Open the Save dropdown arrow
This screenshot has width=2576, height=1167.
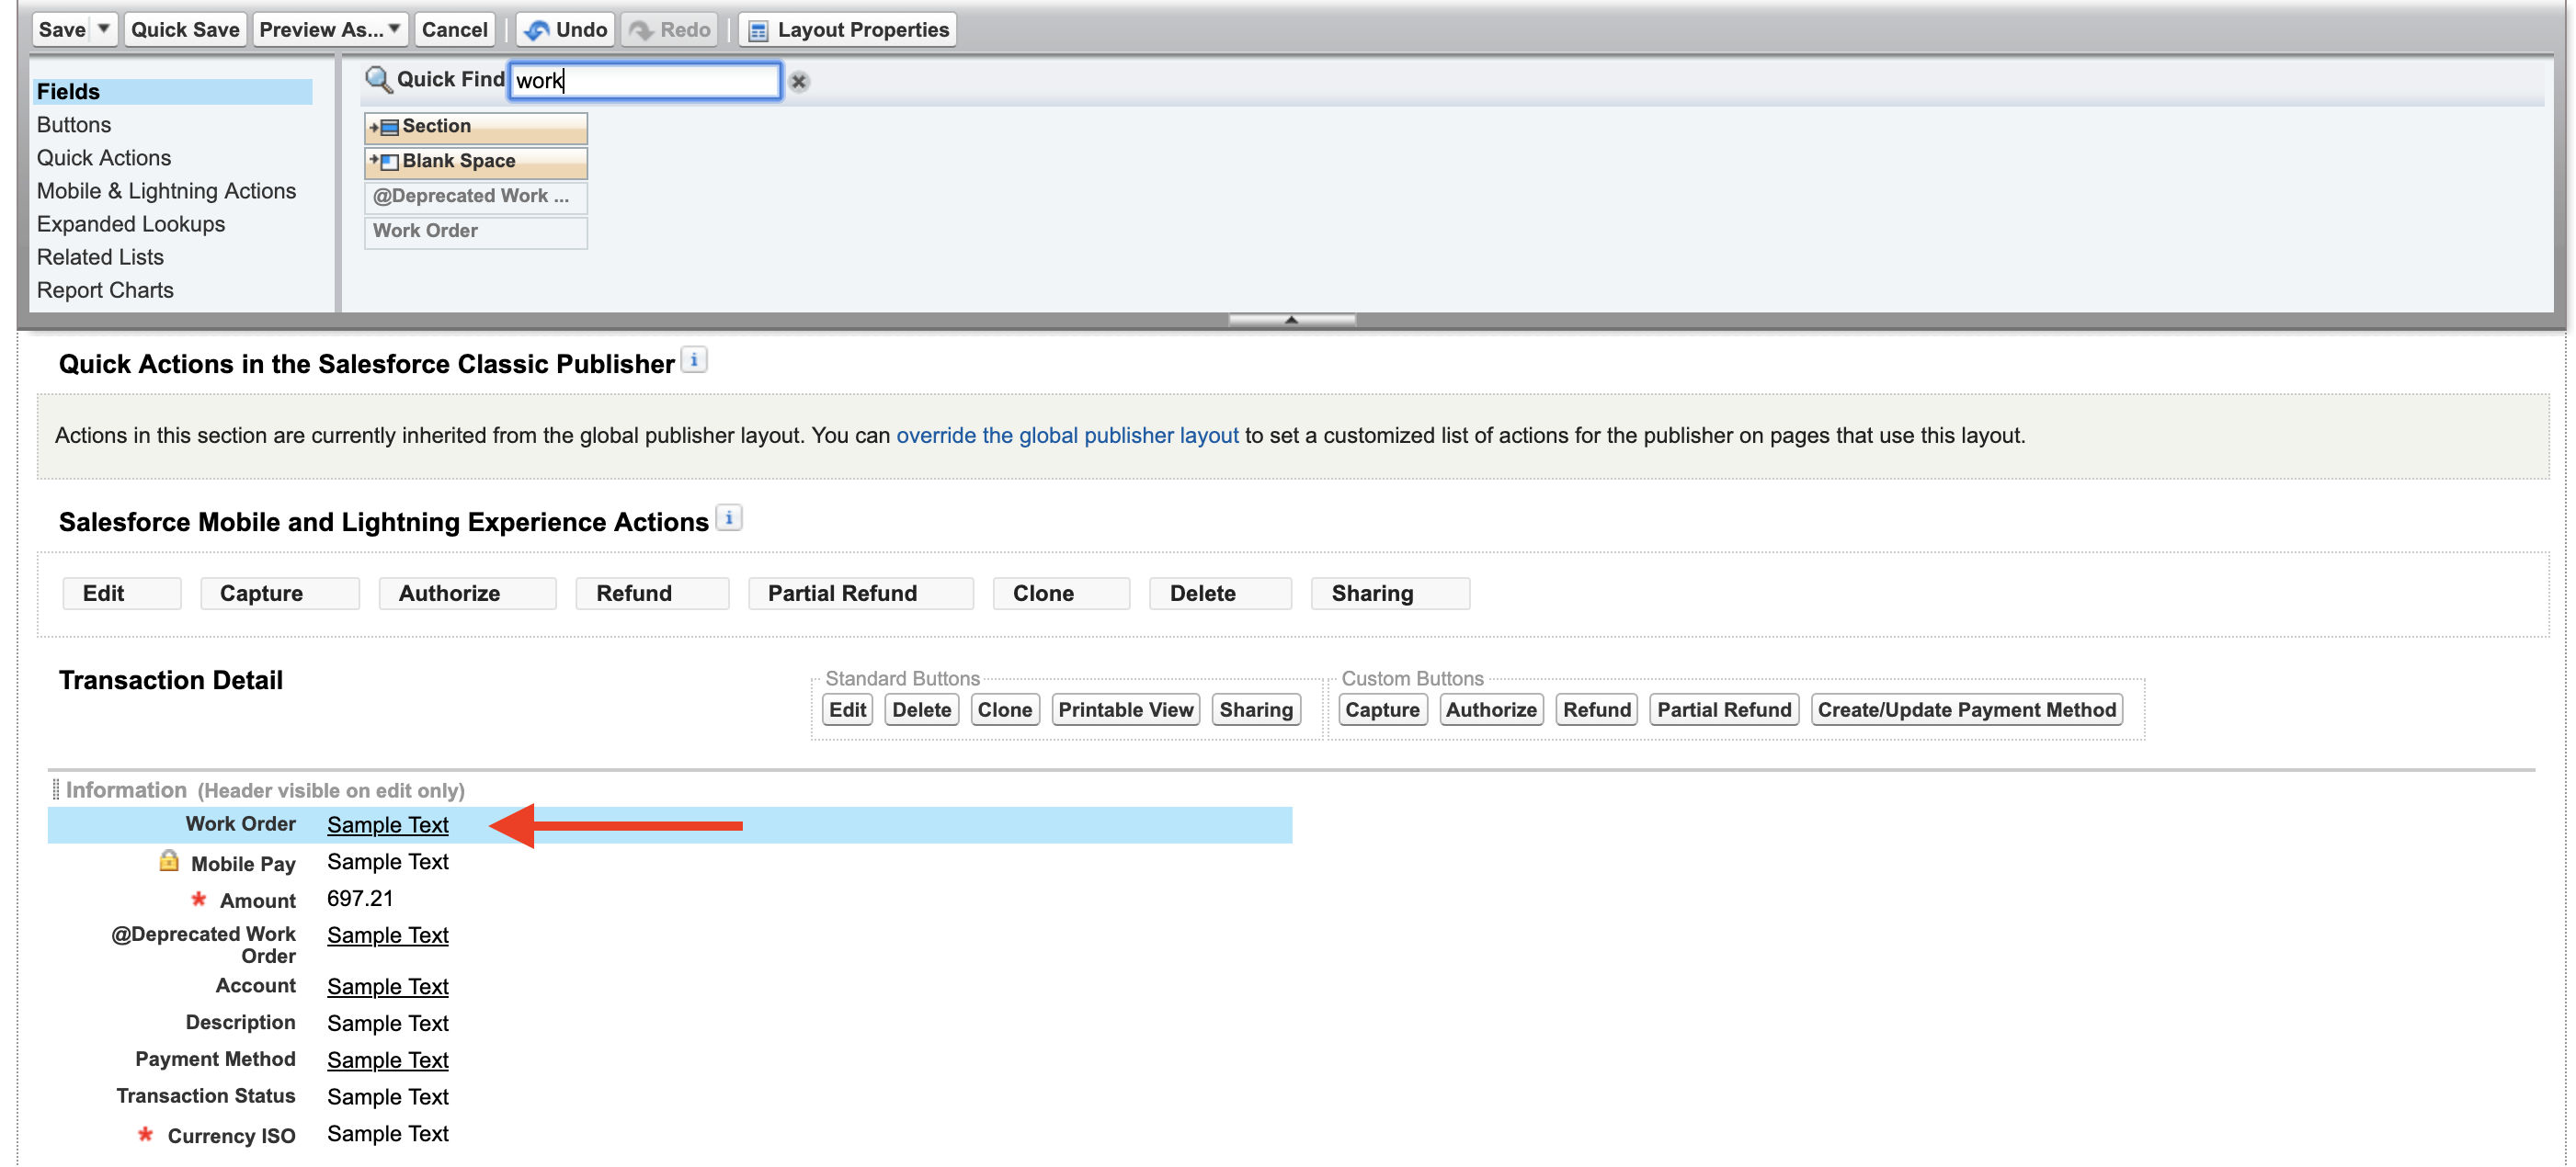[103, 30]
